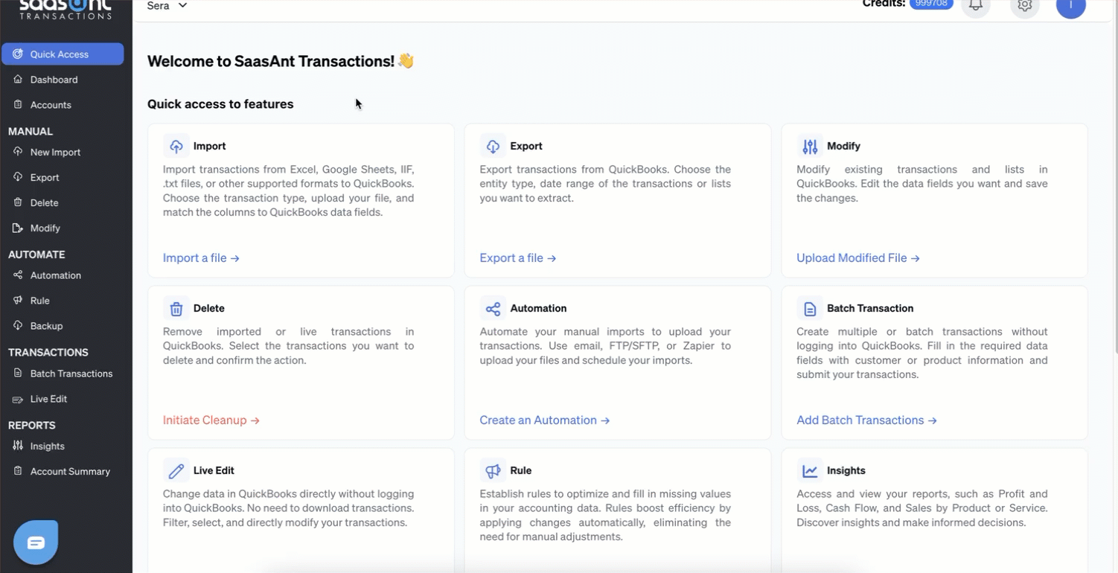Click the Export a file link
The image size is (1118, 573).
(518, 258)
